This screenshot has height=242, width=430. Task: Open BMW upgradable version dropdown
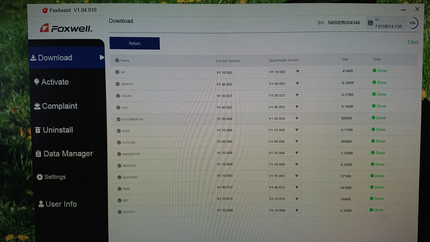click(x=285, y=187)
